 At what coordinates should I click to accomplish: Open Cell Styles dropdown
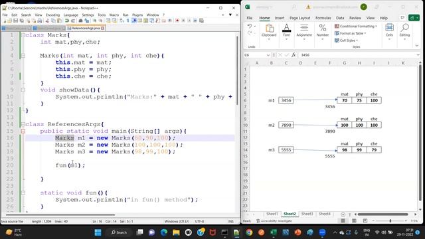tap(347, 40)
